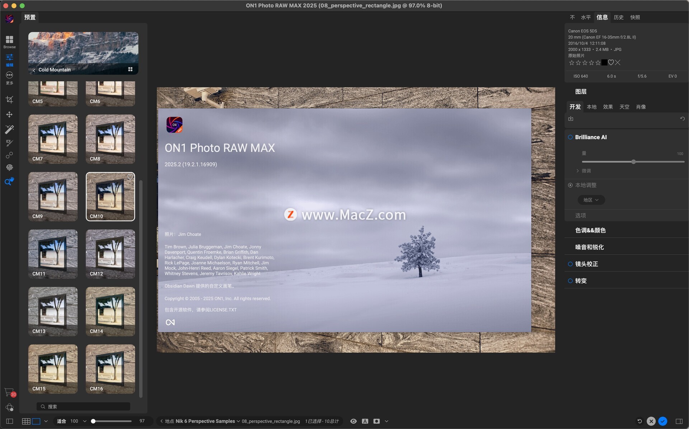
Task: Click the zoom slider in bottom bar
Action: [112, 421]
